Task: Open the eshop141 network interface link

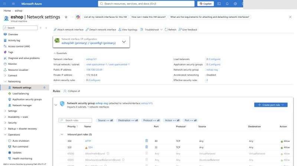Action: point(91,59)
